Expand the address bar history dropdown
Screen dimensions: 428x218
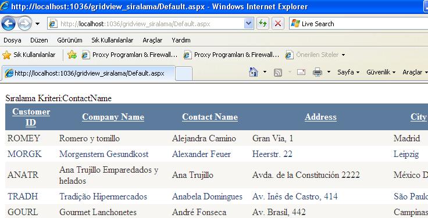248,24
